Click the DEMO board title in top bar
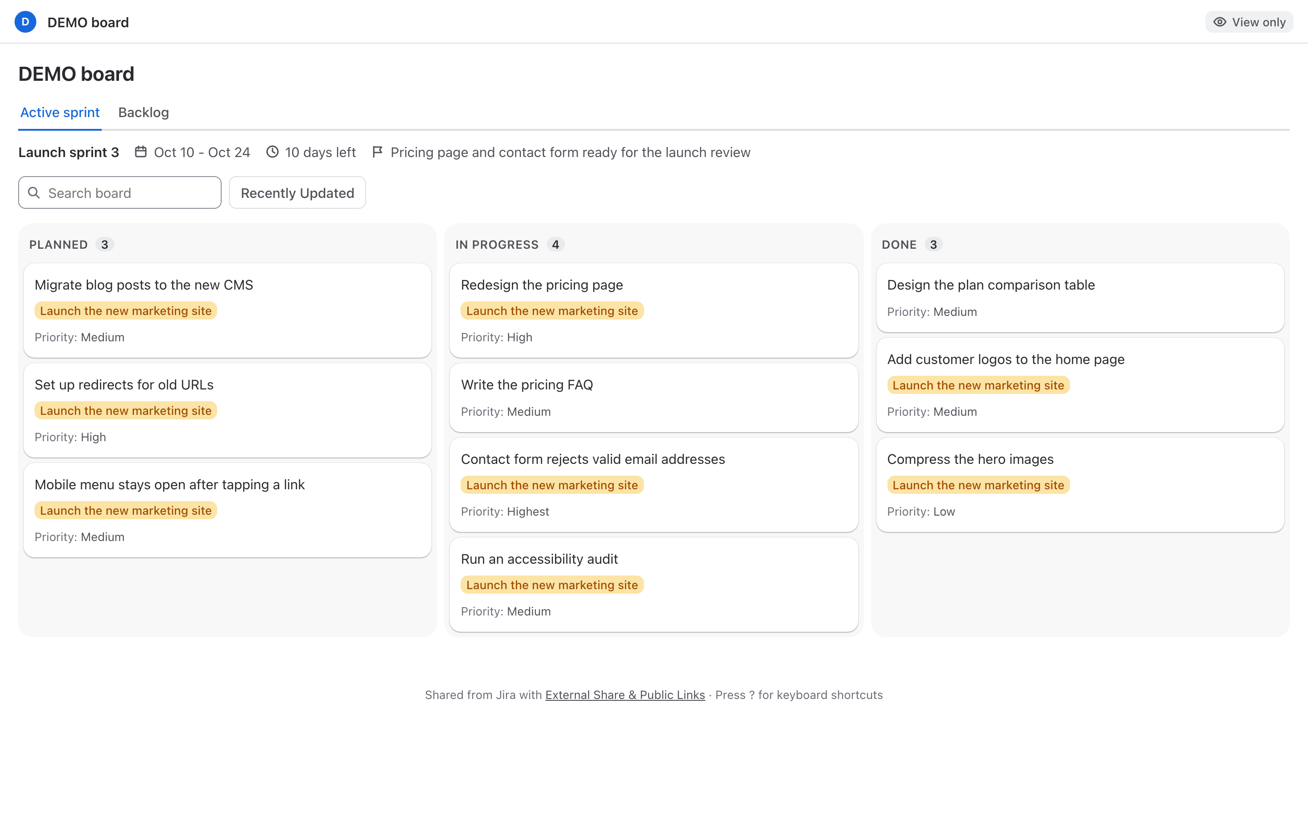The width and height of the screenshot is (1308, 817). pyautogui.click(x=88, y=22)
